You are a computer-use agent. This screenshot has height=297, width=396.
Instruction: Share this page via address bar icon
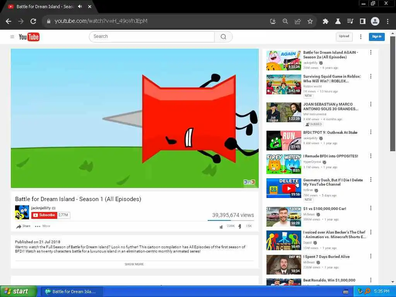pyautogui.click(x=298, y=22)
